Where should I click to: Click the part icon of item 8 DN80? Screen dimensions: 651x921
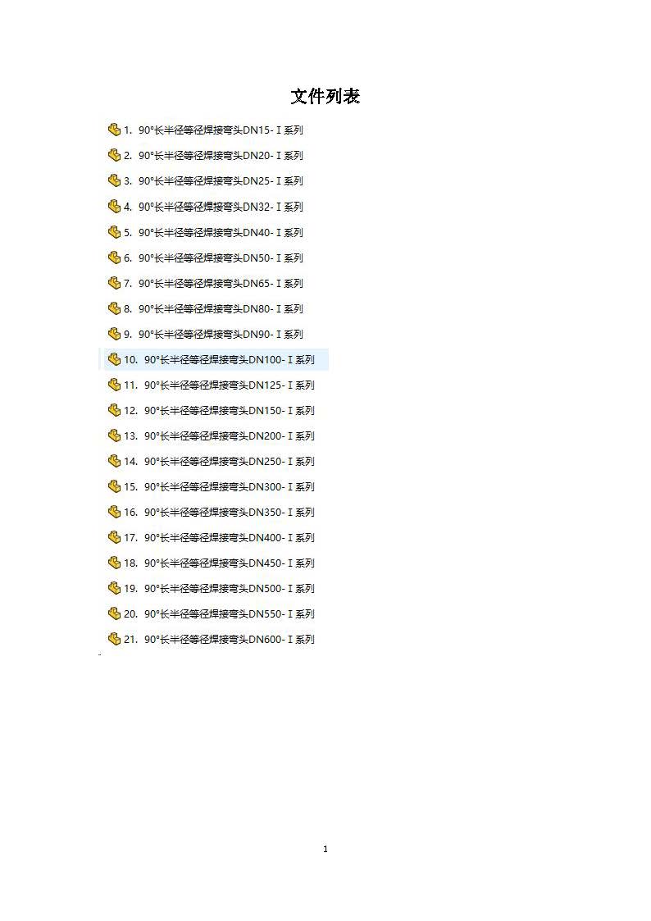pos(115,308)
